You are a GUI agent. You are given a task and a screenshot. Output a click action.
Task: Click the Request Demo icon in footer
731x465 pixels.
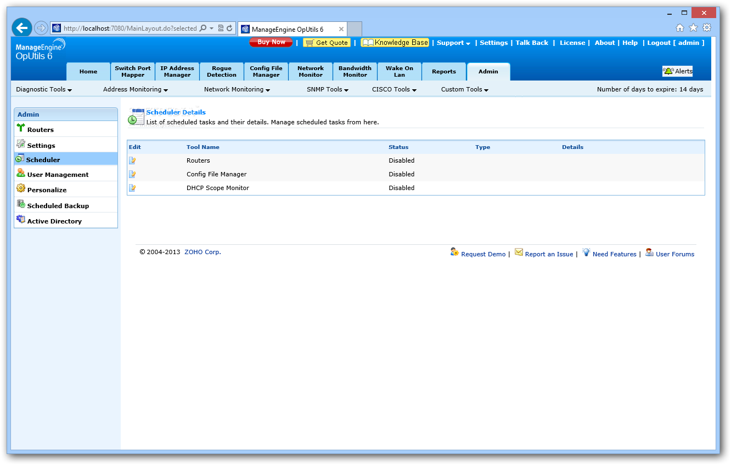click(x=454, y=252)
